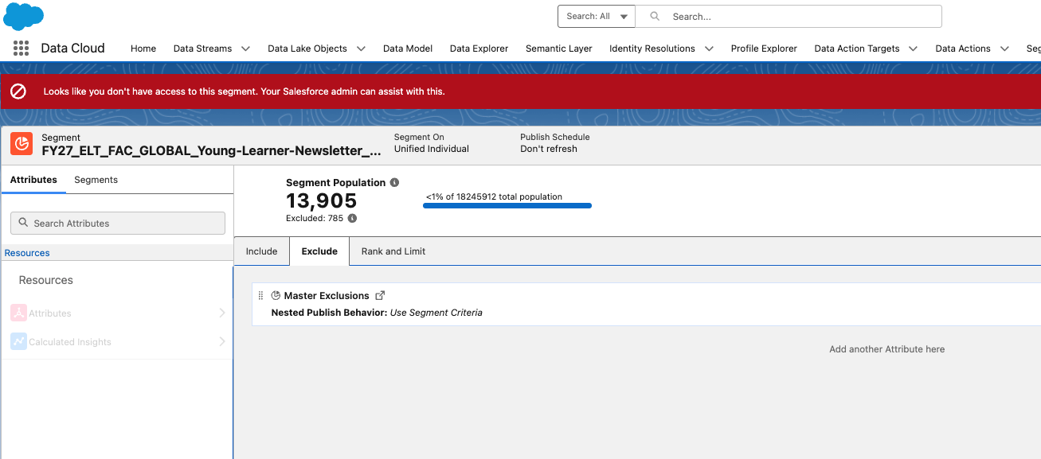Click the Resources breadcrumb link
Image resolution: width=1041 pixels, height=459 pixels.
point(27,253)
